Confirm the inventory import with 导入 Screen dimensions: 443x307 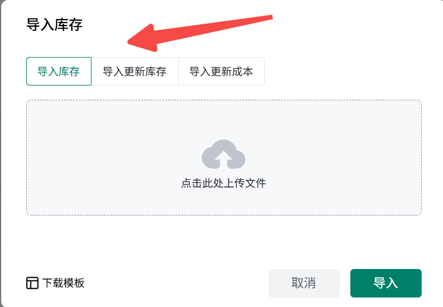(x=385, y=283)
